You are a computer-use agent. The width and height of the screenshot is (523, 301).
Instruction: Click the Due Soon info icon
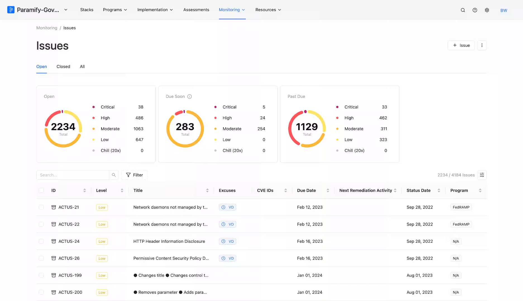pos(189,96)
